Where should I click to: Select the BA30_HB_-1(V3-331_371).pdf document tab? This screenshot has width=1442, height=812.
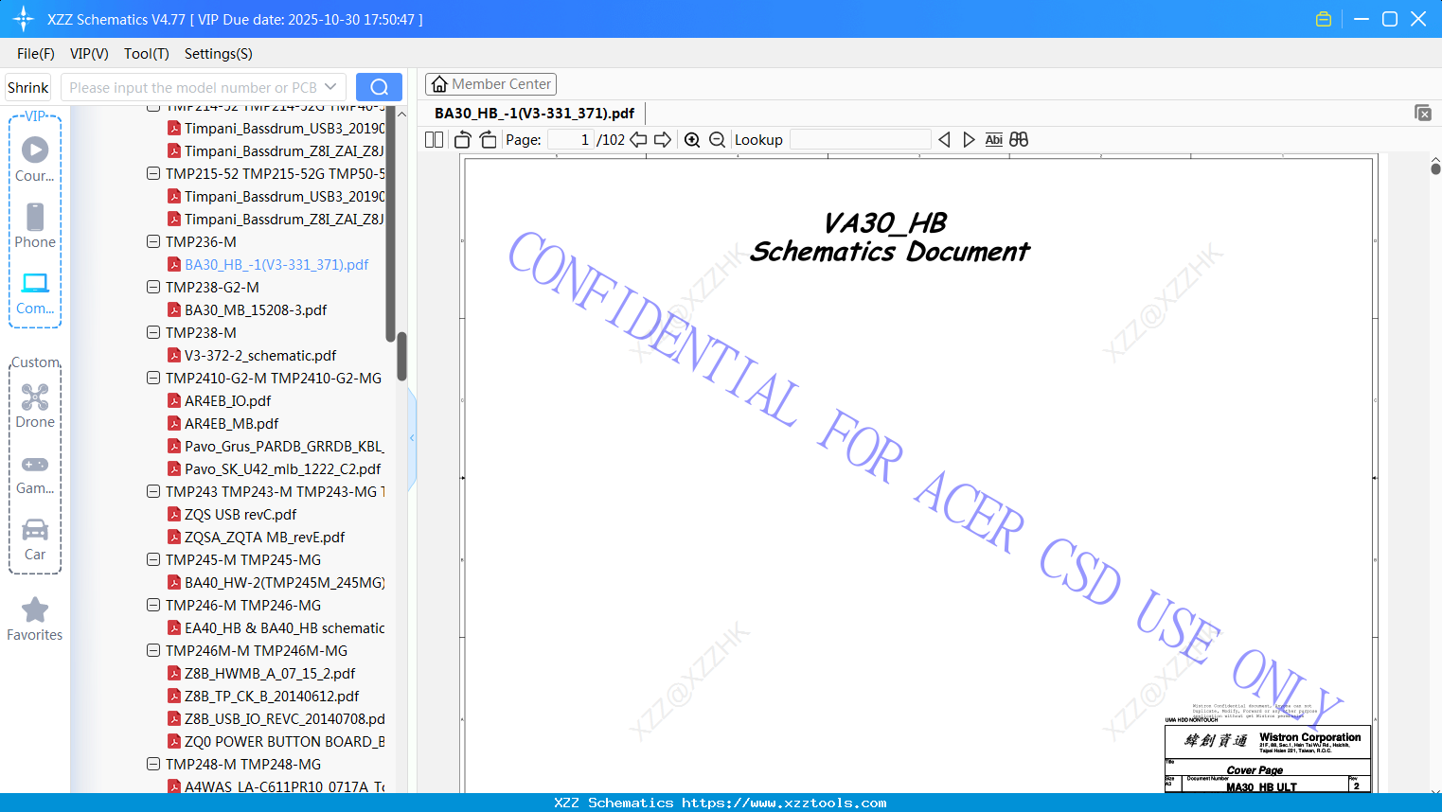[x=534, y=113]
